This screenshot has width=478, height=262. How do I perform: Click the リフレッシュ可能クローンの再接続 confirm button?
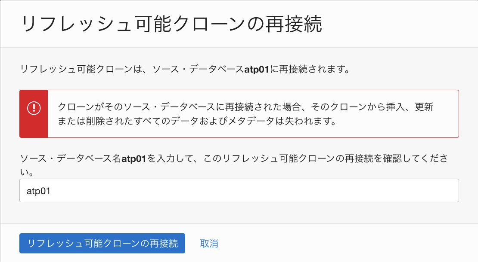pyautogui.click(x=102, y=243)
